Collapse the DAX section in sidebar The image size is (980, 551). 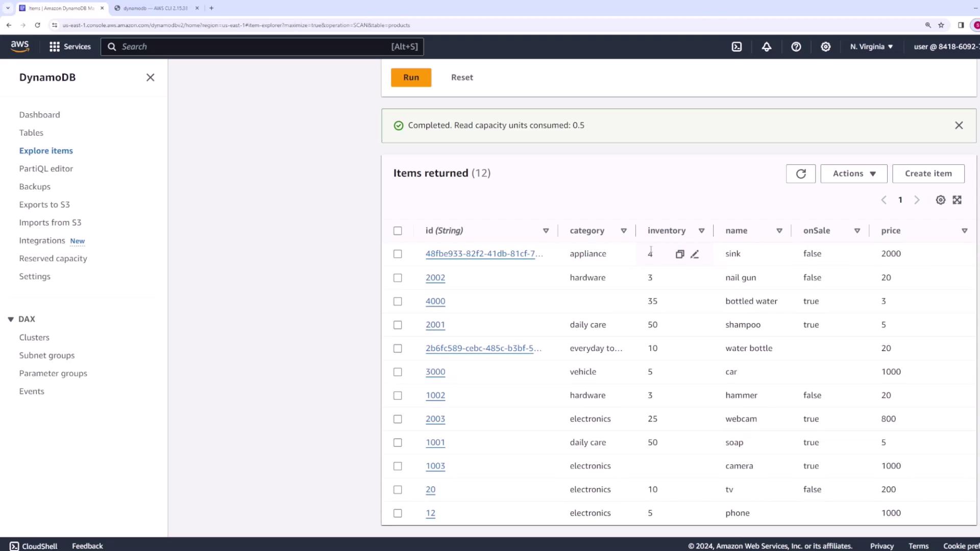tap(11, 319)
